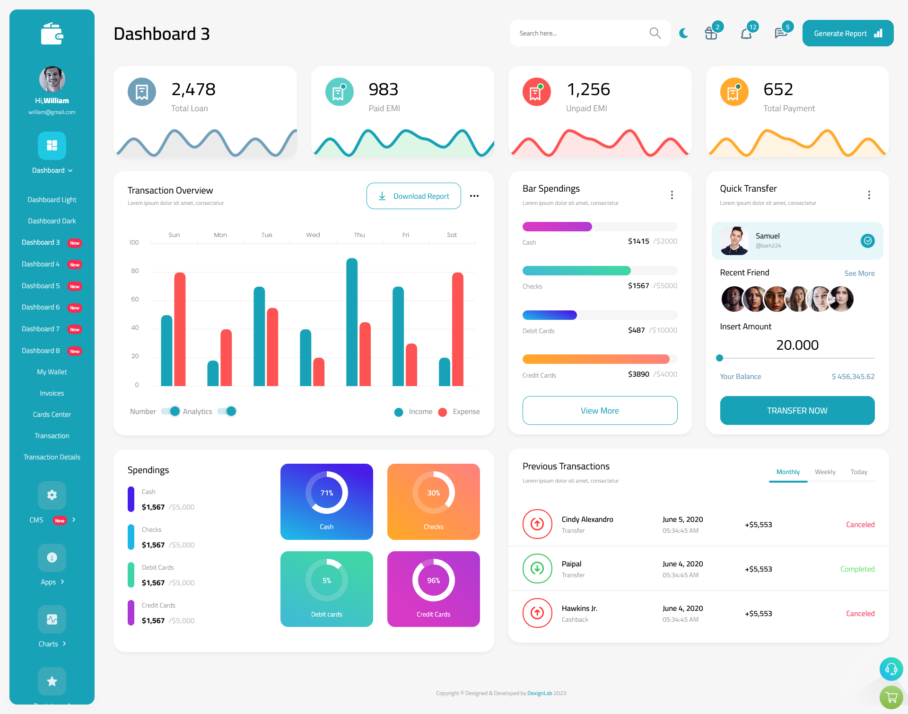Toggle the Number analytics switch
The image size is (908, 714).
click(168, 412)
